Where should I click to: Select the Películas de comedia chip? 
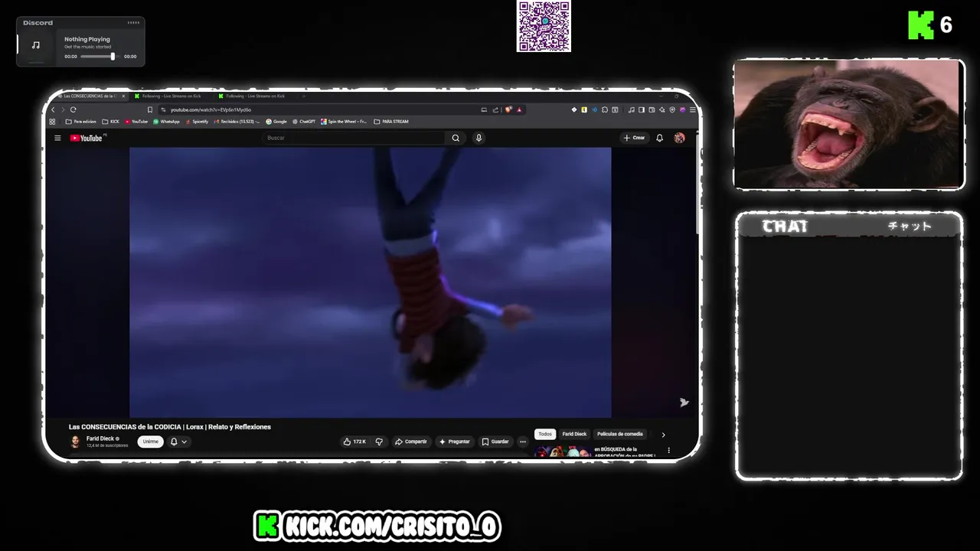620,434
